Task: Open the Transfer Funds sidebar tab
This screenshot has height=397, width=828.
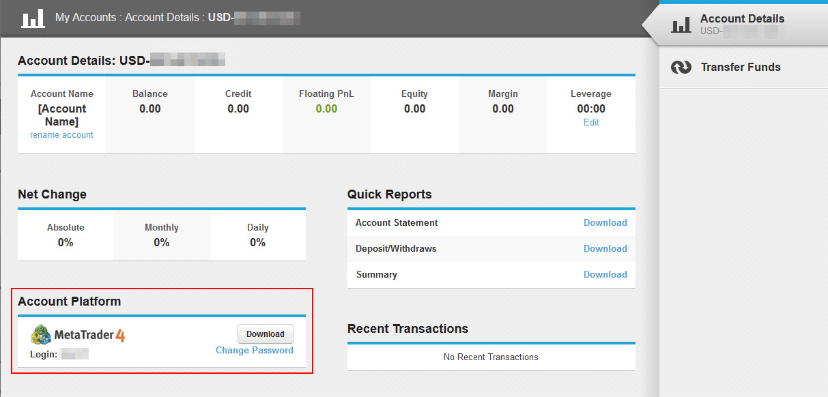Action: pos(740,68)
